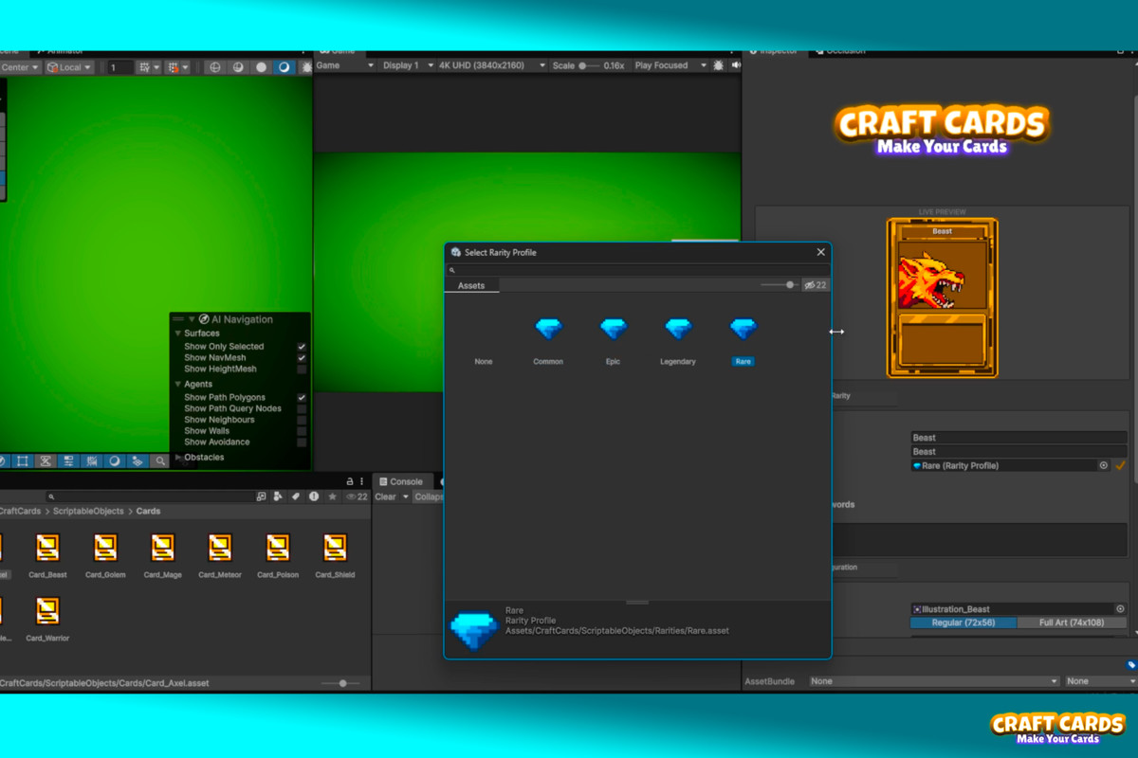Click the Full Art (74x108) button
This screenshot has width=1138, height=758.
(x=1073, y=623)
